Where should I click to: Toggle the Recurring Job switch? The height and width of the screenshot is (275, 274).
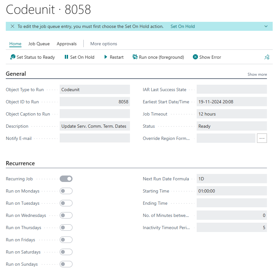pos(66,179)
